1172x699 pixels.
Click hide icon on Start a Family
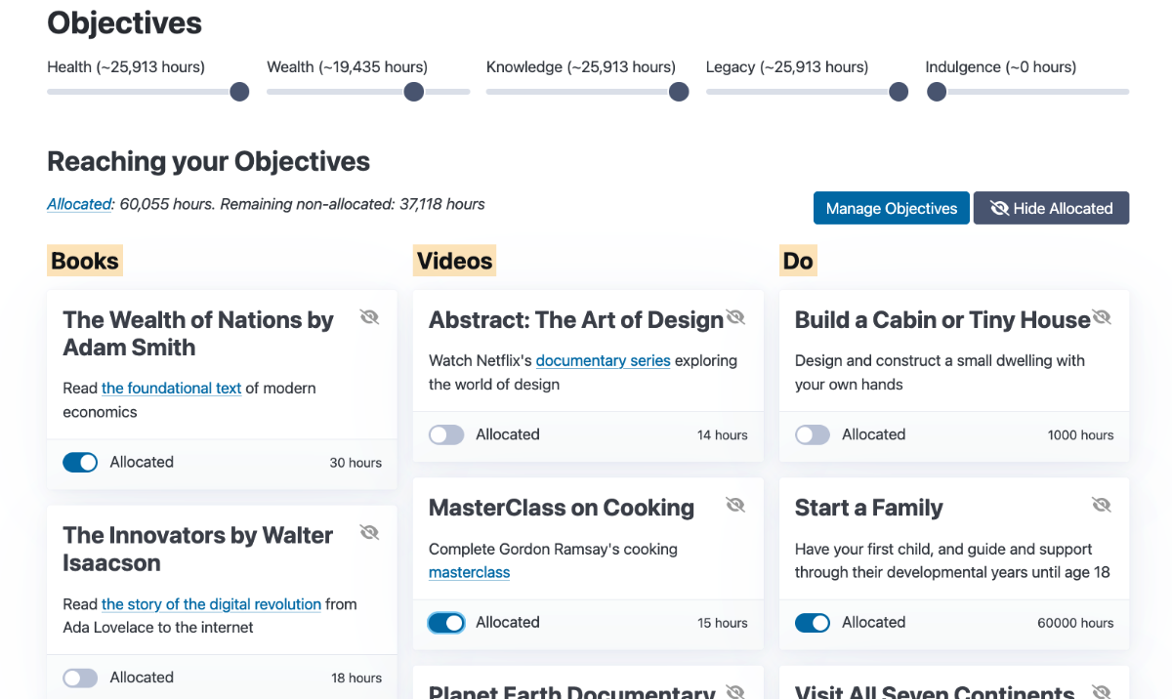(x=1102, y=505)
